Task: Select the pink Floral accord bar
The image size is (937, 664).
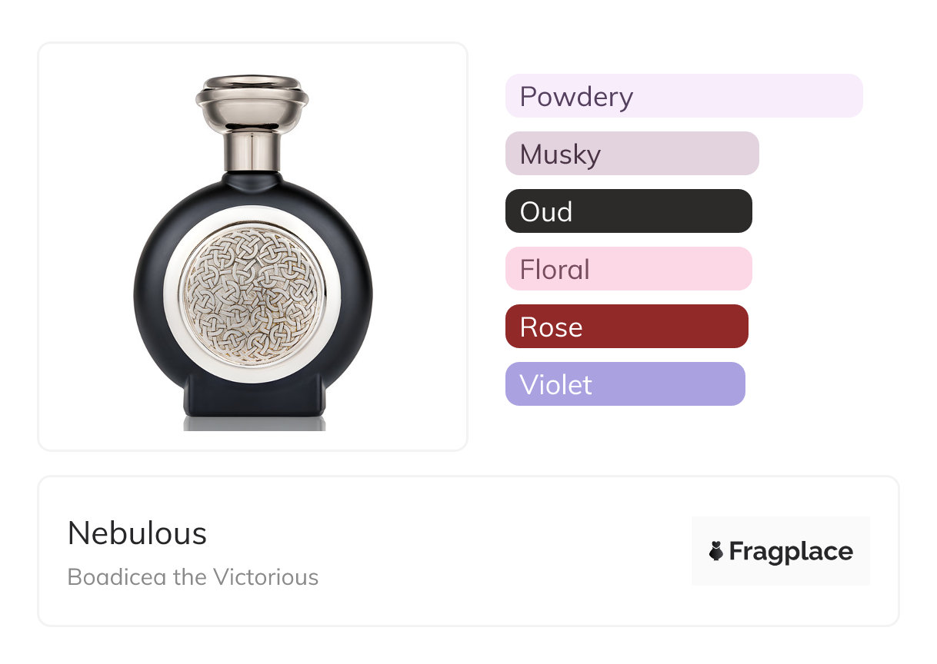Action: 628,269
